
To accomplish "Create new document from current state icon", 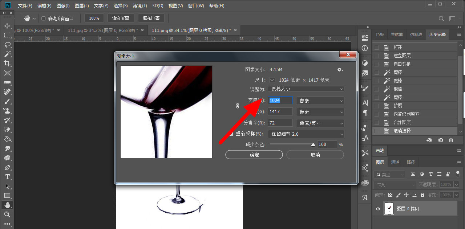I will (x=429, y=140).
